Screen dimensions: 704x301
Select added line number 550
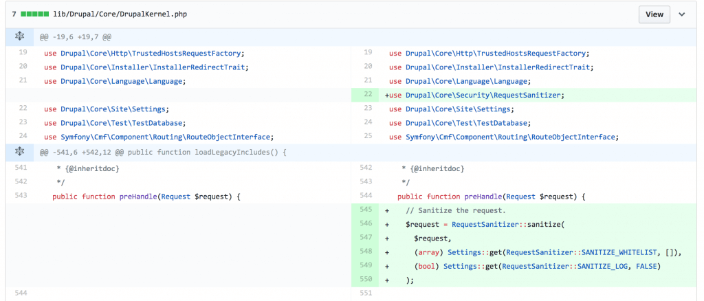point(365,279)
